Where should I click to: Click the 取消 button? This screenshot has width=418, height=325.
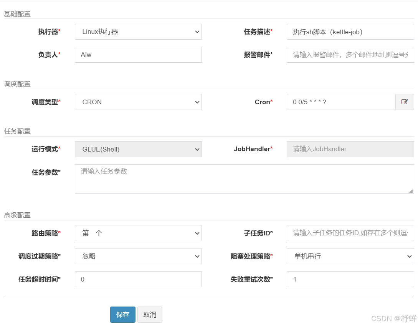tap(150, 315)
